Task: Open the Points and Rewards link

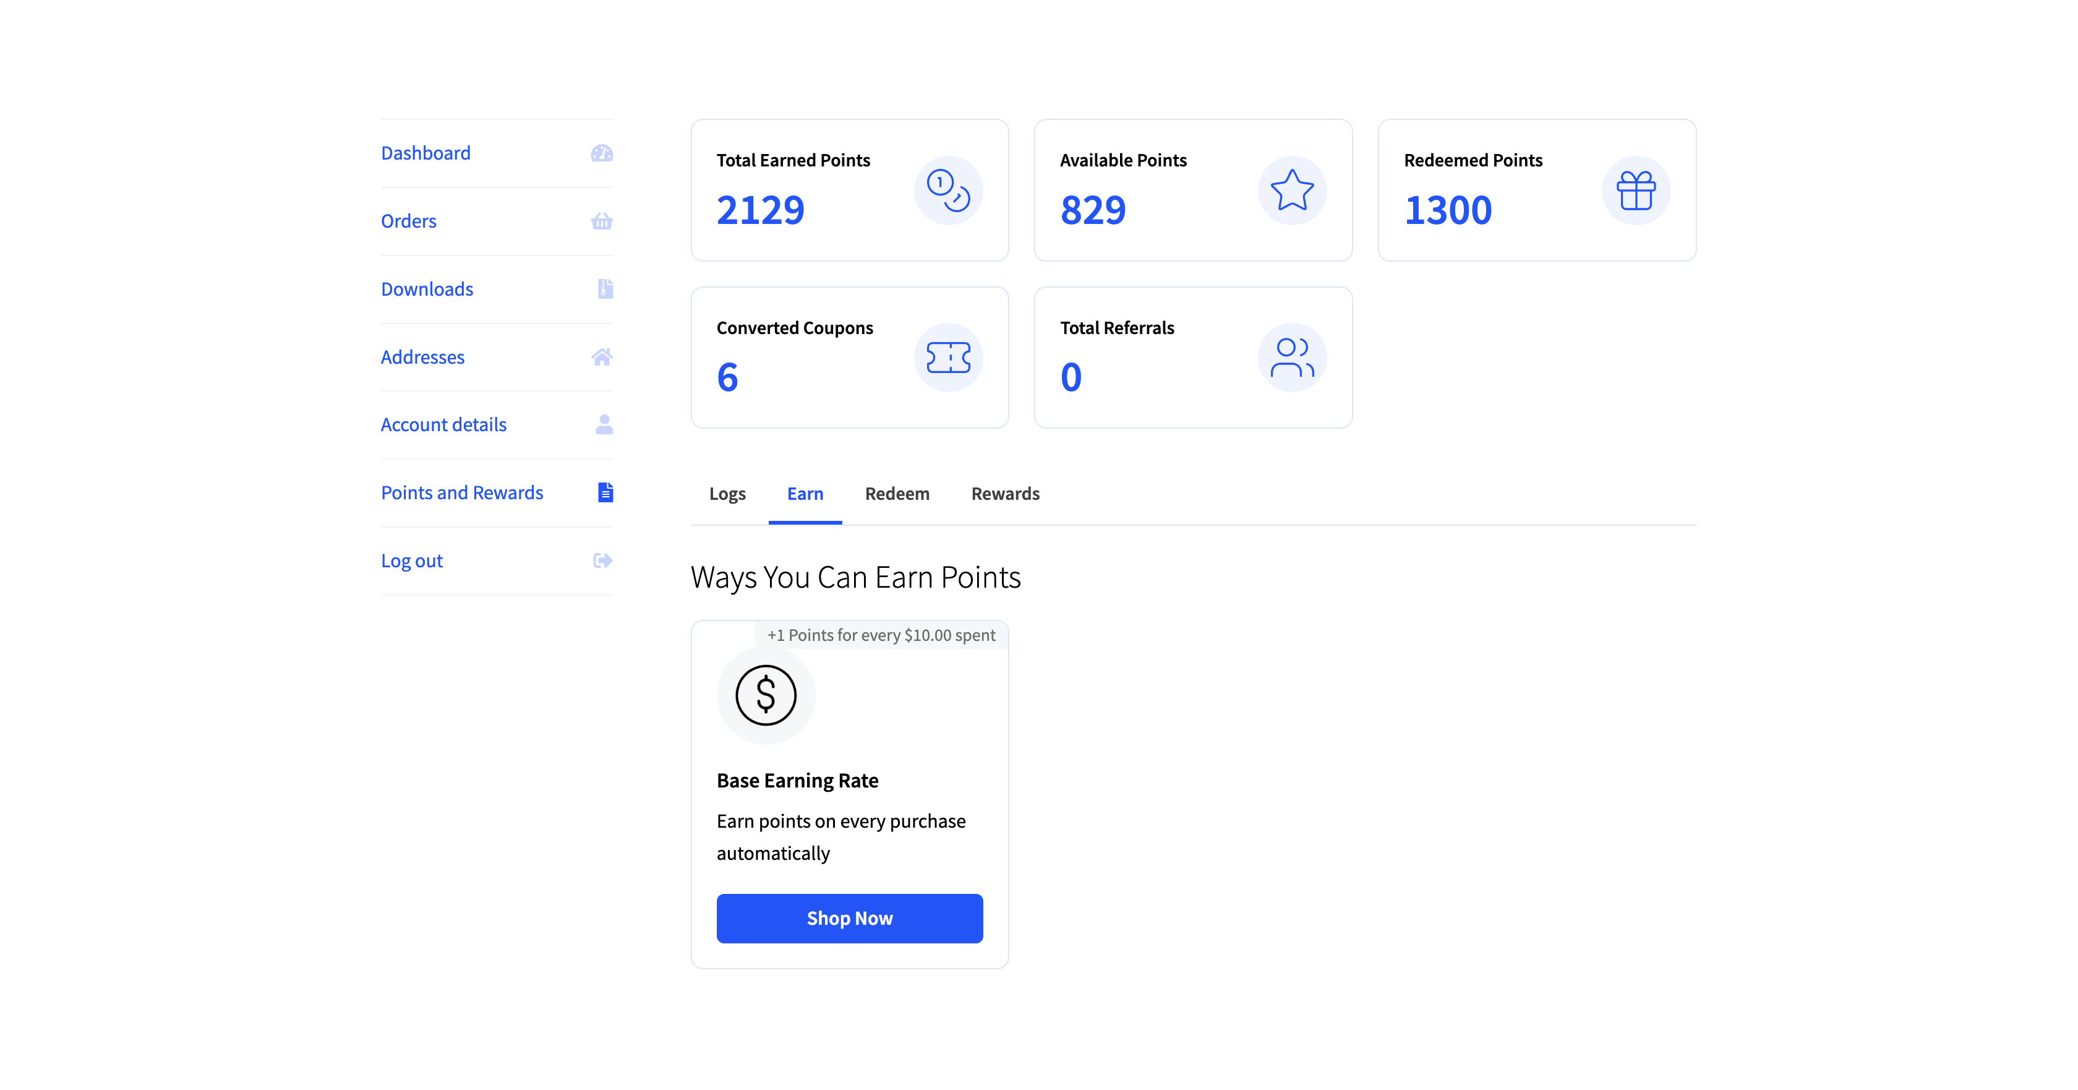Action: [x=461, y=492]
